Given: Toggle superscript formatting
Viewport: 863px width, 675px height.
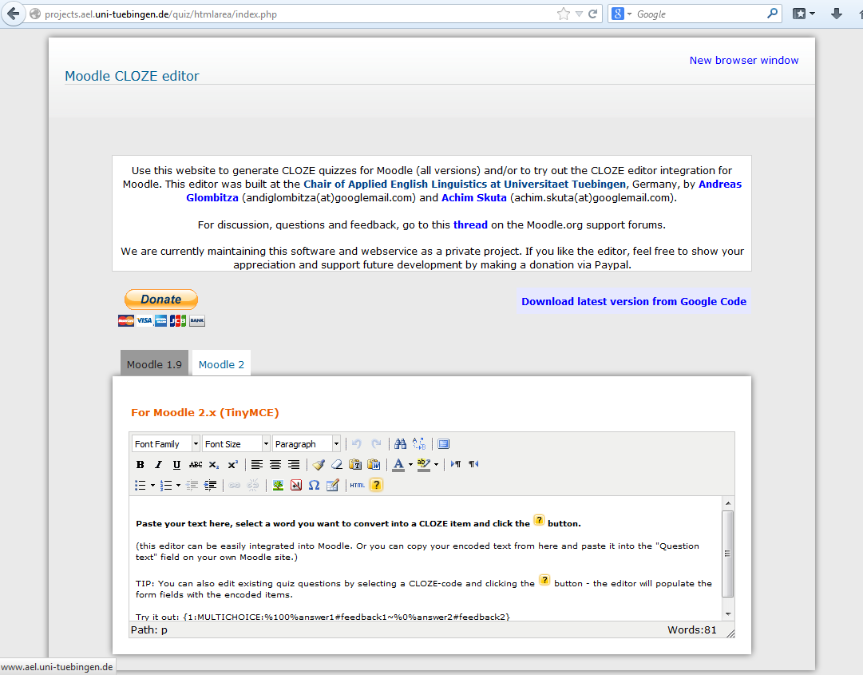Looking at the screenshot, I should tap(233, 464).
